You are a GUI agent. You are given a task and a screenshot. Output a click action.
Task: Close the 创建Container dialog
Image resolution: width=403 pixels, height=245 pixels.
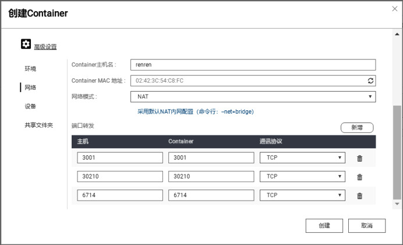point(394,9)
